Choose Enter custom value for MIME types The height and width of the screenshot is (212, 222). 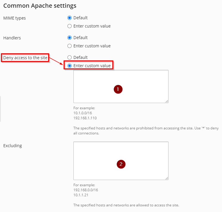click(70, 26)
